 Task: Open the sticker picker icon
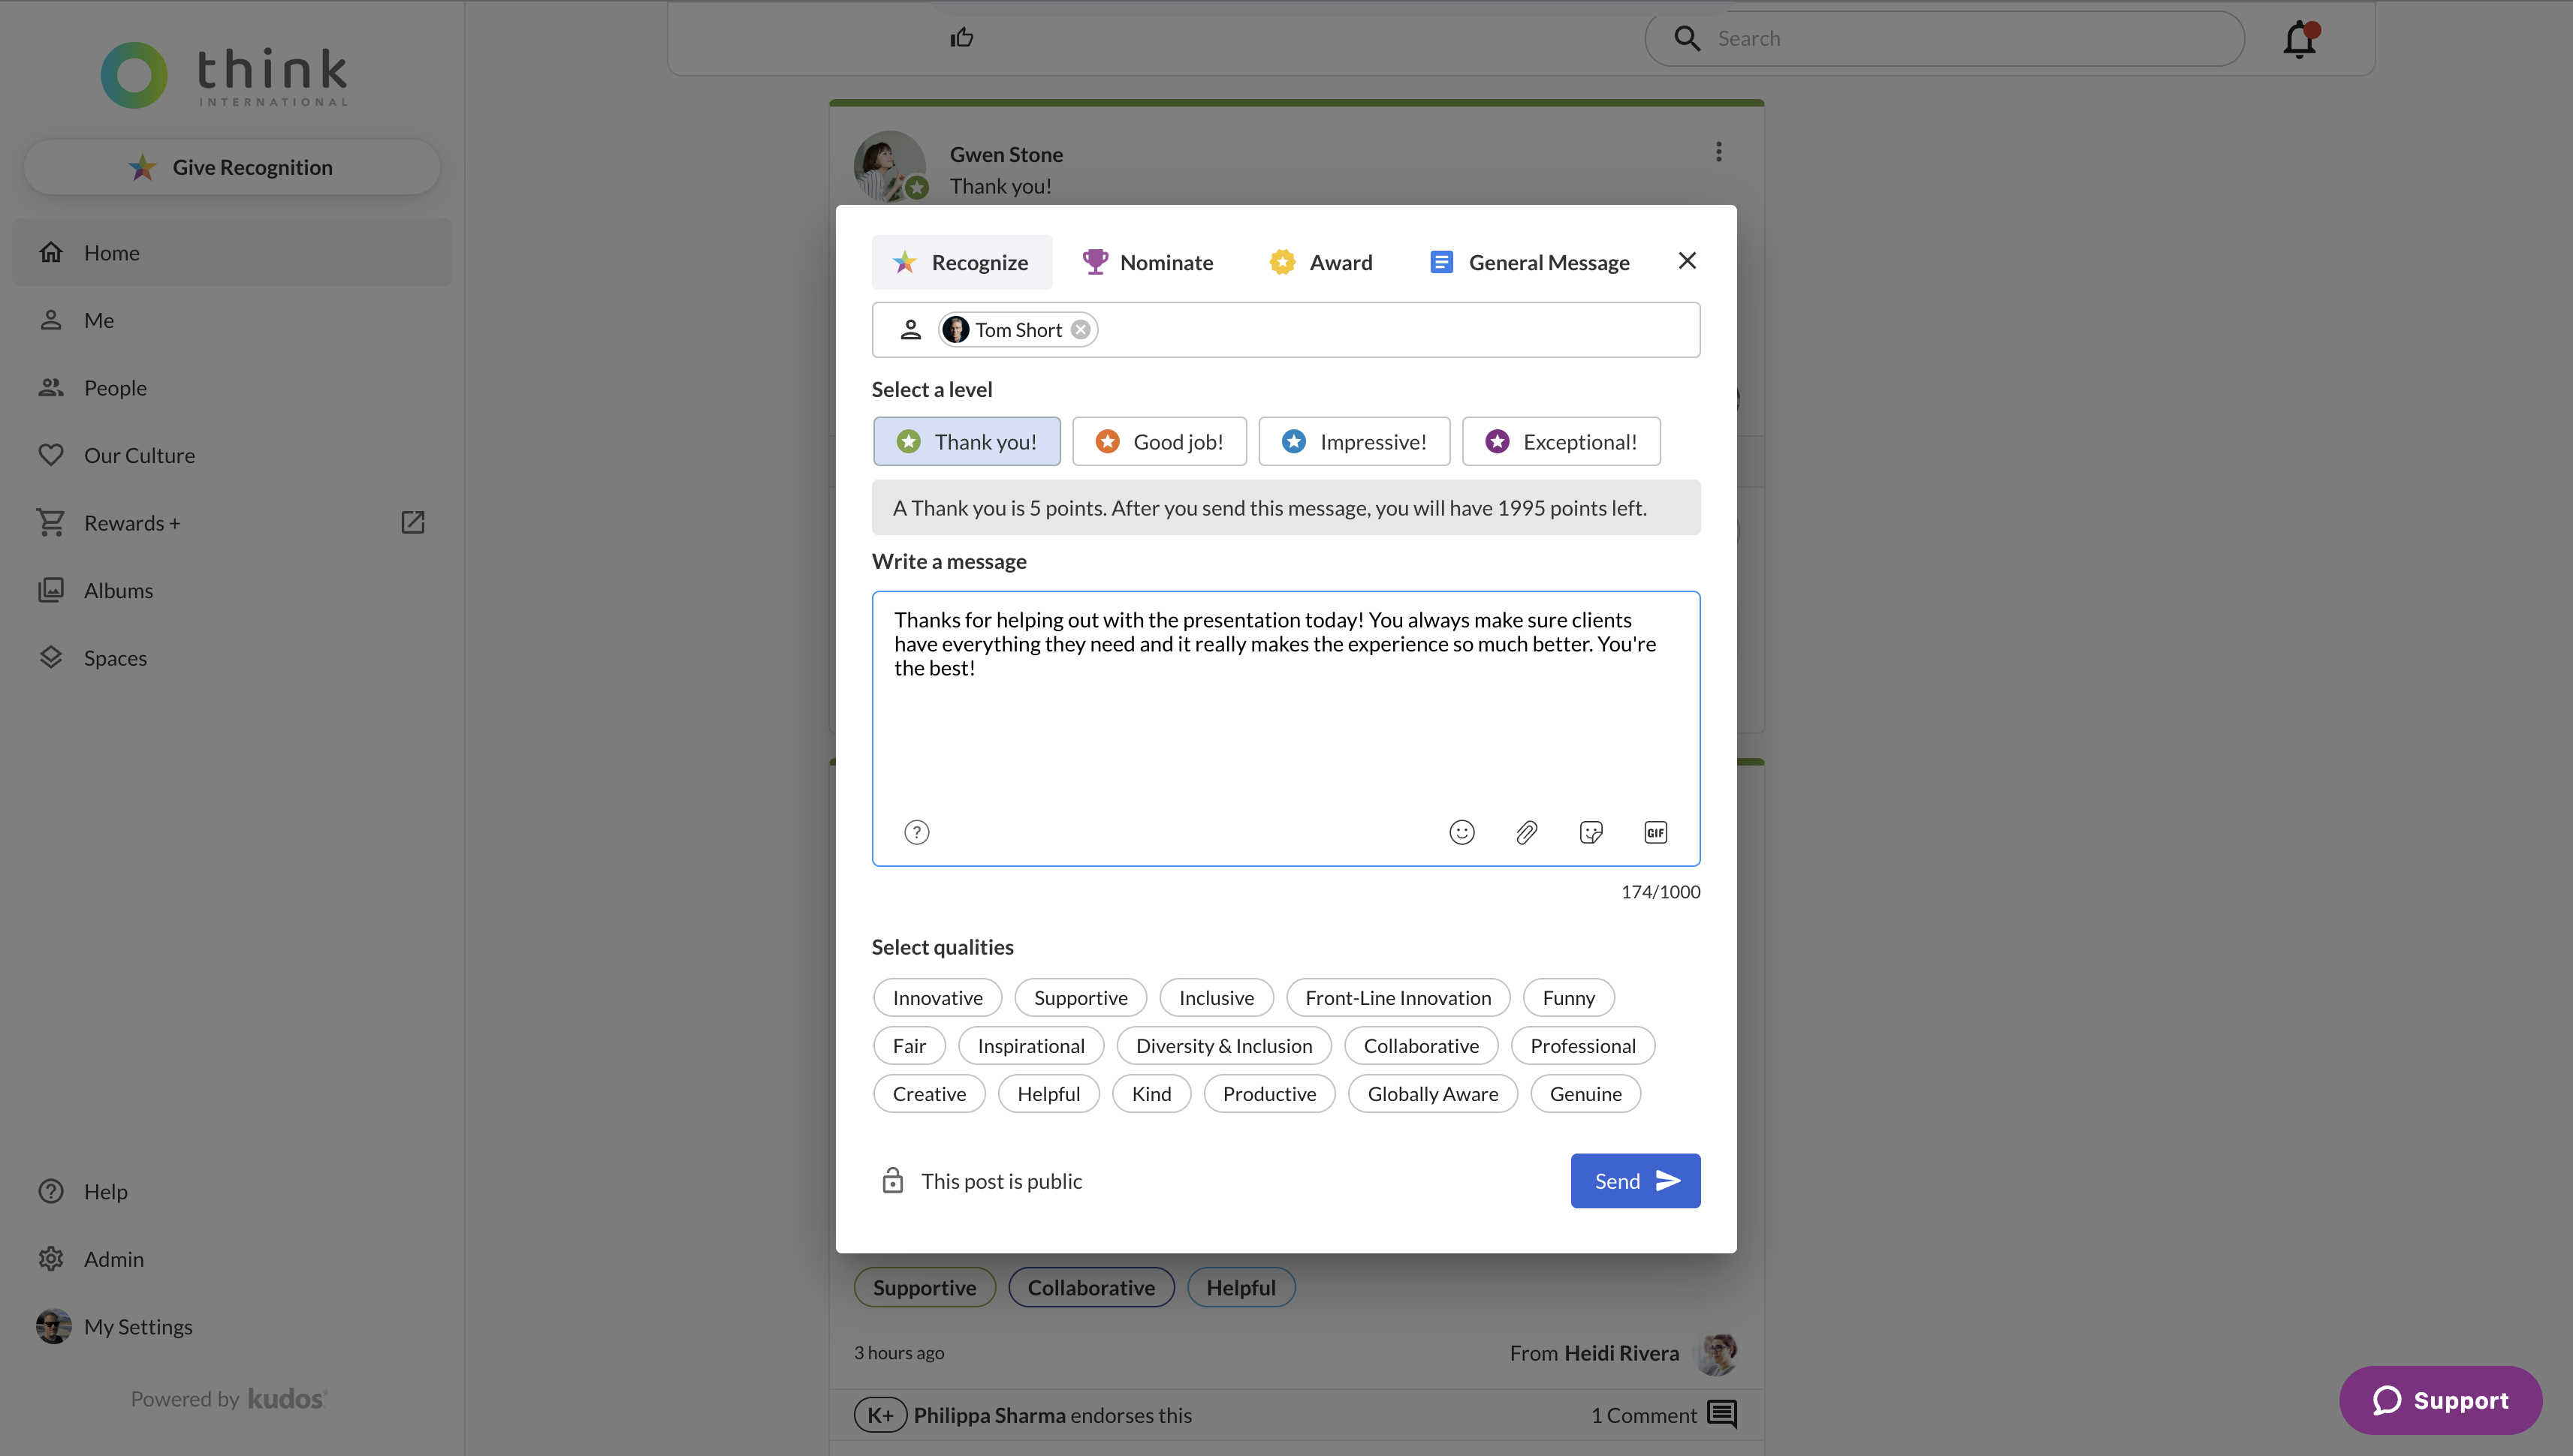[x=1591, y=832]
